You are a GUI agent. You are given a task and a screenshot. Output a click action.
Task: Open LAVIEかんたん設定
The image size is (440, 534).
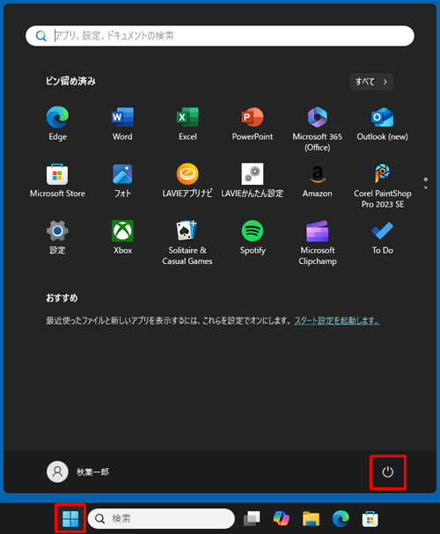(x=253, y=180)
